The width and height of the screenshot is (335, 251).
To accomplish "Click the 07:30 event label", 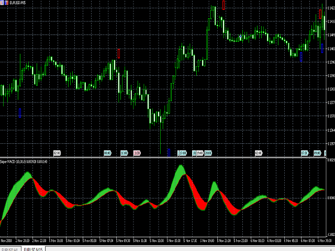I will [x=304, y=153].
